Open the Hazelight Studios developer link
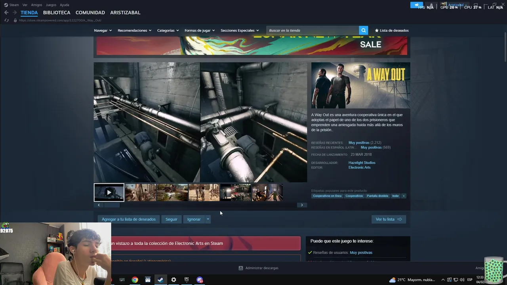This screenshot has height=285, width=507. click(x=362, y=163)
